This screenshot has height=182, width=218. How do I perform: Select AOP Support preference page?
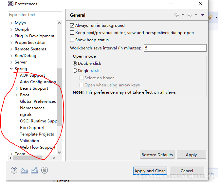[32, 75]
